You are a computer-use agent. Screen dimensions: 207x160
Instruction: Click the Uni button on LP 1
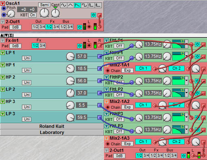point(27,58)
